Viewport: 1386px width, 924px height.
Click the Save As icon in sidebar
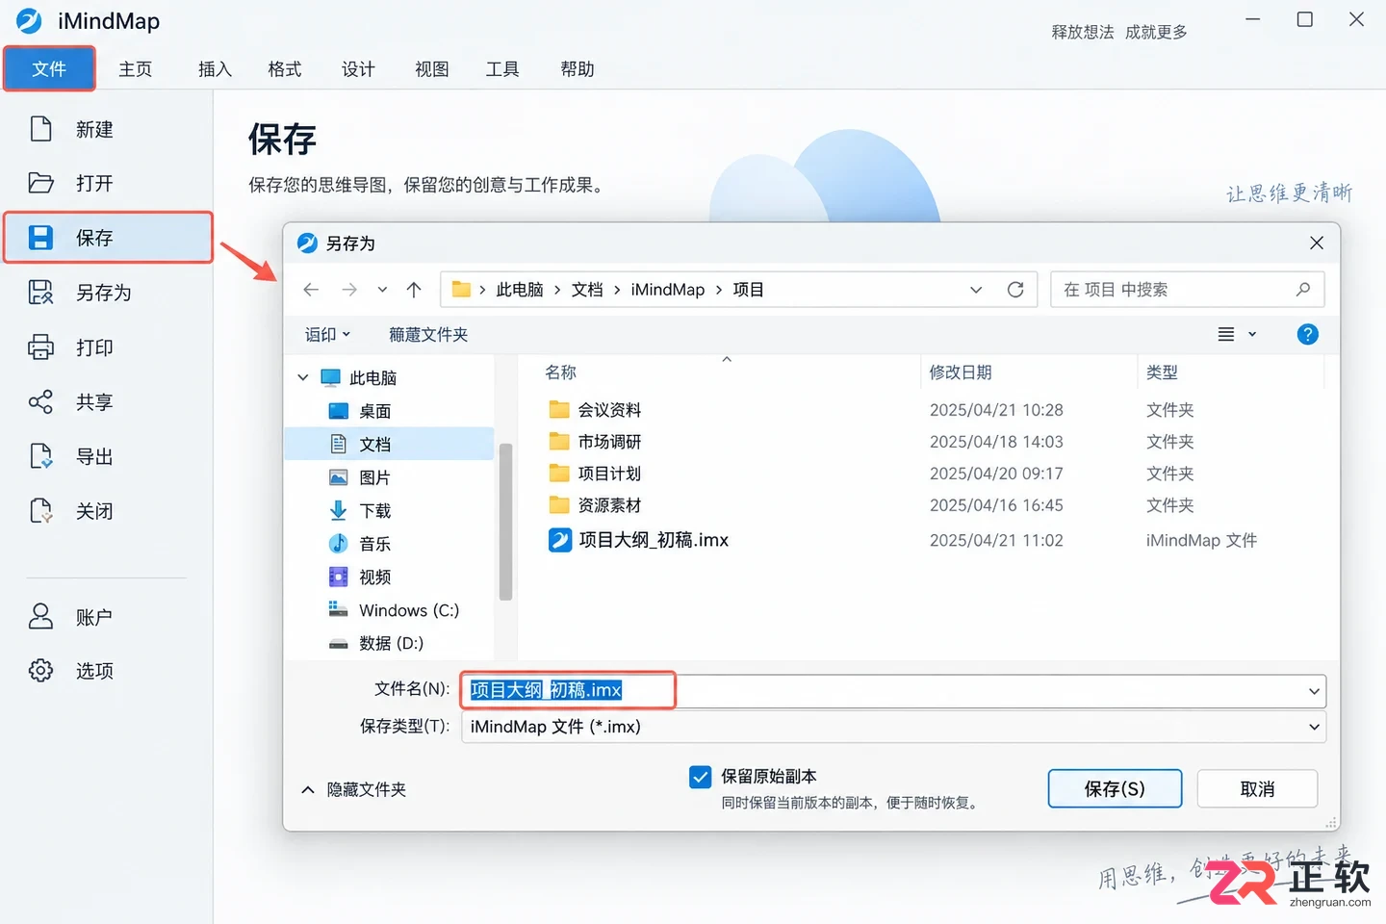point(40,293)
